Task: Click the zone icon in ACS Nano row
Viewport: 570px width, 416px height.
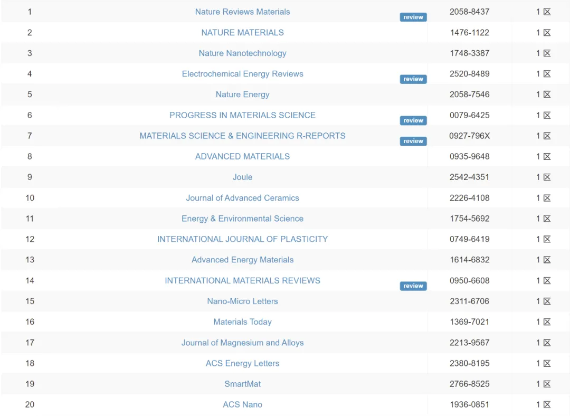Action: point(547,404)
